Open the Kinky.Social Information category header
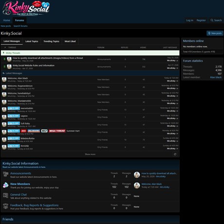The width and height of the screenshot is (224, 224). click(20, 163)
